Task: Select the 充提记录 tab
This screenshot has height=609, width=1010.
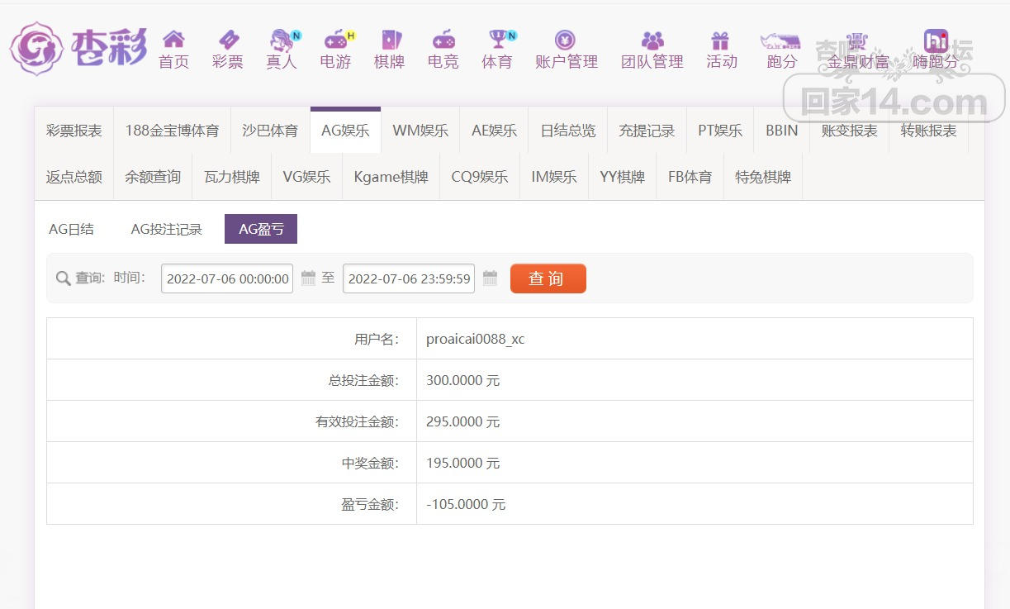Action: point(647,131)
